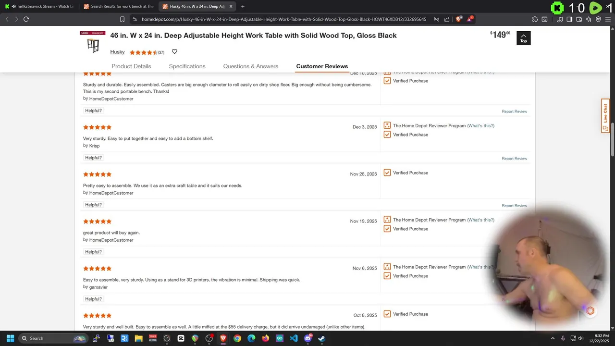615x346 pixels.
Task: Click the Top button to jump up
Action: click(524, 38)
